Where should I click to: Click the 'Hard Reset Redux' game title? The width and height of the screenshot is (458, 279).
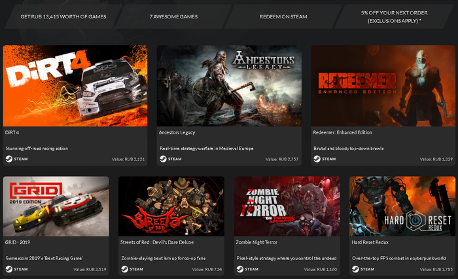(x=370, y=242)
